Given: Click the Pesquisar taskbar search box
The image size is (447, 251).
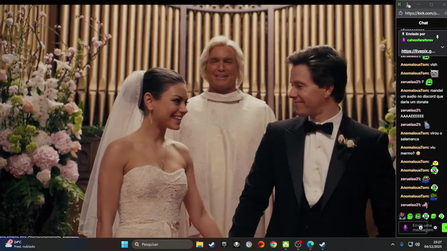Looking at the screenshot, I should coord(163,244).
